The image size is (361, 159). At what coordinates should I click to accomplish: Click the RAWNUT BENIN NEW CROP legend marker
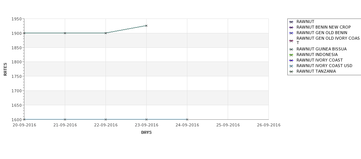291,27
